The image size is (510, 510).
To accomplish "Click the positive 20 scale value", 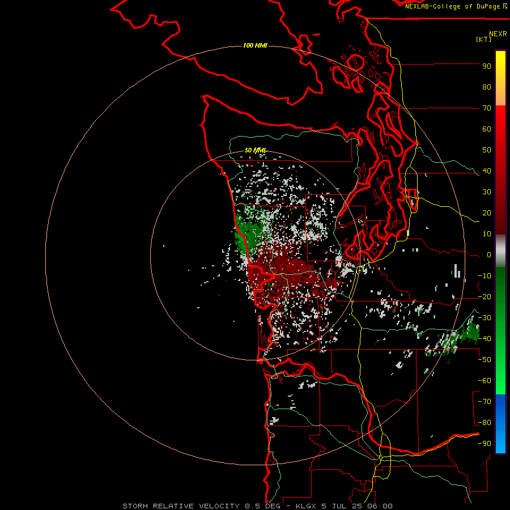I will tap(487, 213).
